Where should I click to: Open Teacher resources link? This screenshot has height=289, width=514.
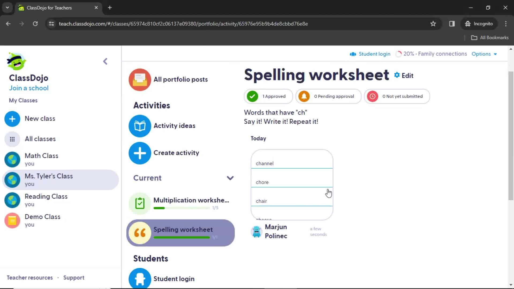(30, 278)
